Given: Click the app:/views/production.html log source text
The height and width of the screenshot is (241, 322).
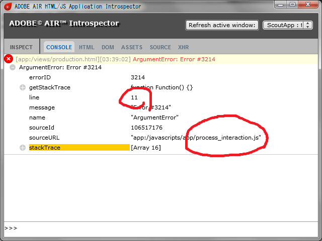Looking at the screenshot, I should (x=57, y=59).
